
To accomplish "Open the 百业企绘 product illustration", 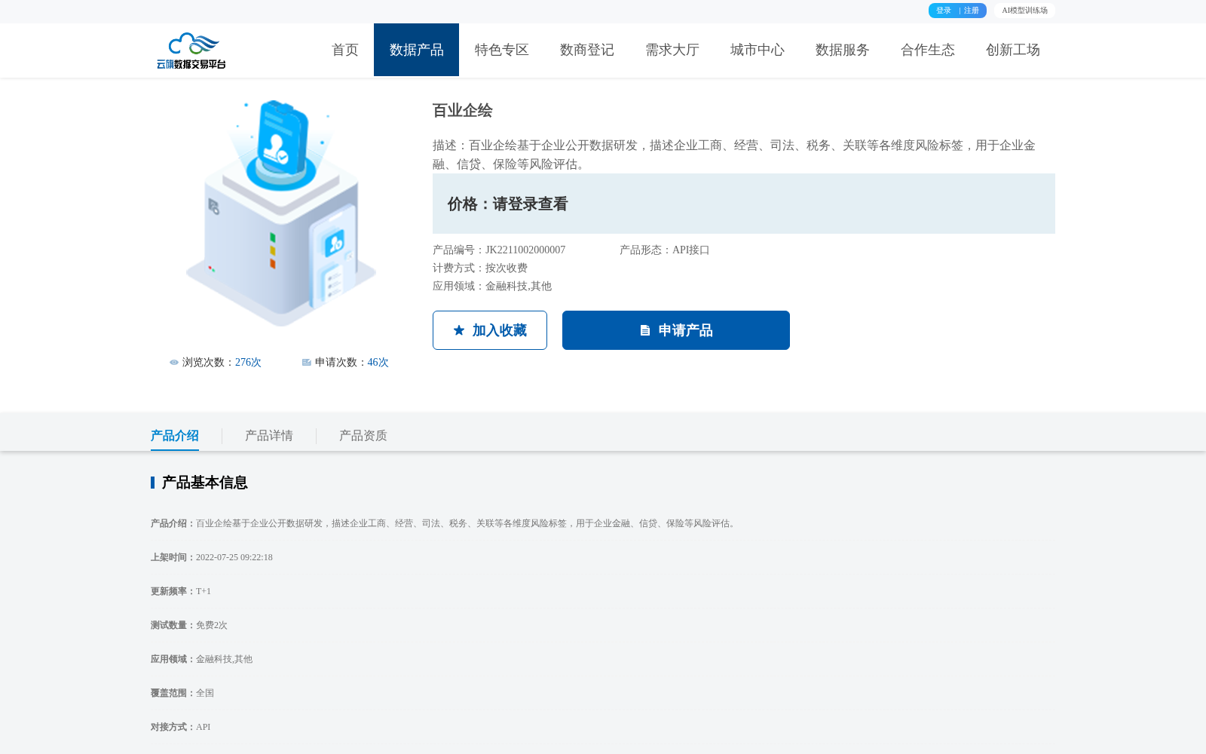I will [x=281, y=213].
